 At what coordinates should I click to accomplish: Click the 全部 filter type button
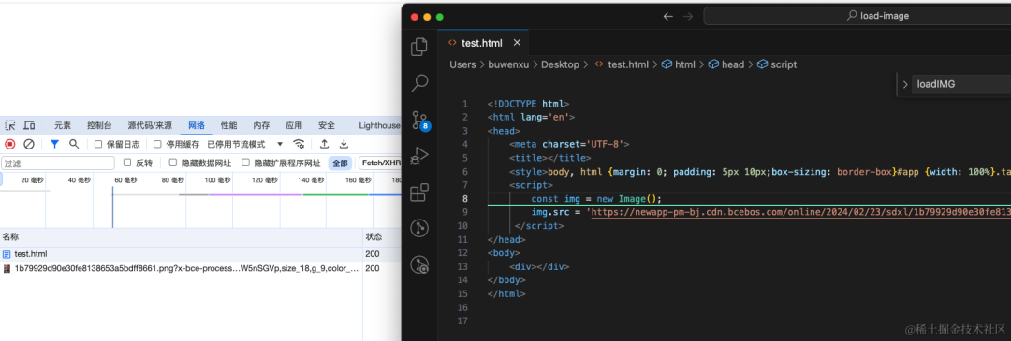(x=340, y=163)
